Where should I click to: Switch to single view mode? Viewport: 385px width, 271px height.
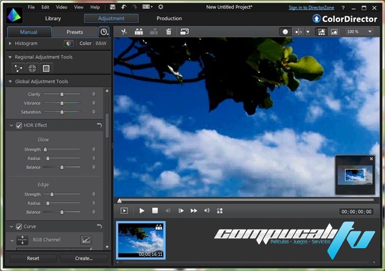coord(285,32)
